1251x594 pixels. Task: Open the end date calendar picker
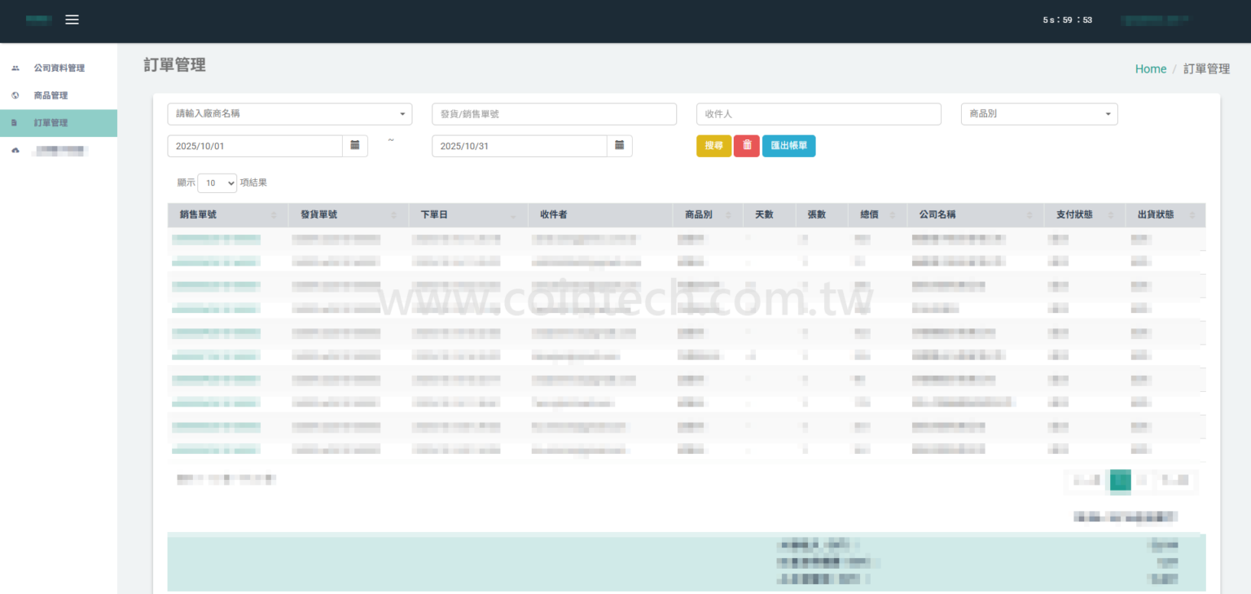[x=620, y=145]
